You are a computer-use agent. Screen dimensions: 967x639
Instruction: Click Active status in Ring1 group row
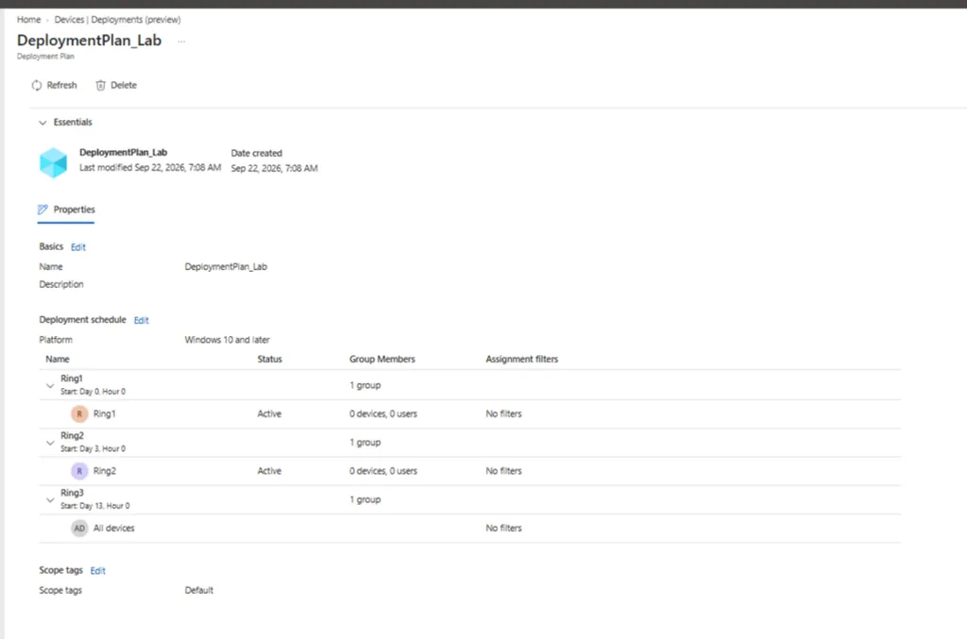point(269,414)
